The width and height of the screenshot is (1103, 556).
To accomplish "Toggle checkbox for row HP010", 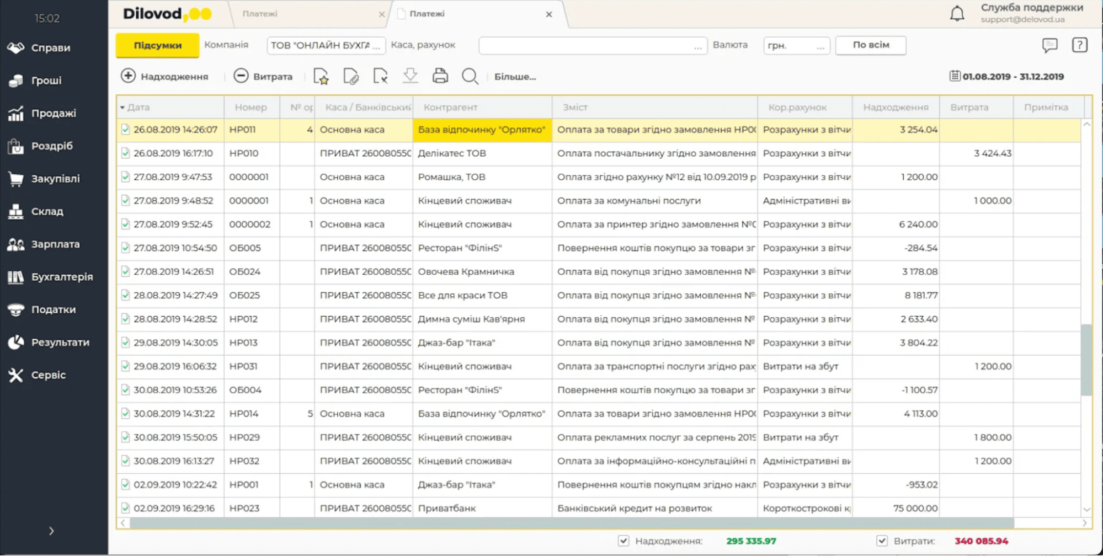I will click(x=125, y=153).
